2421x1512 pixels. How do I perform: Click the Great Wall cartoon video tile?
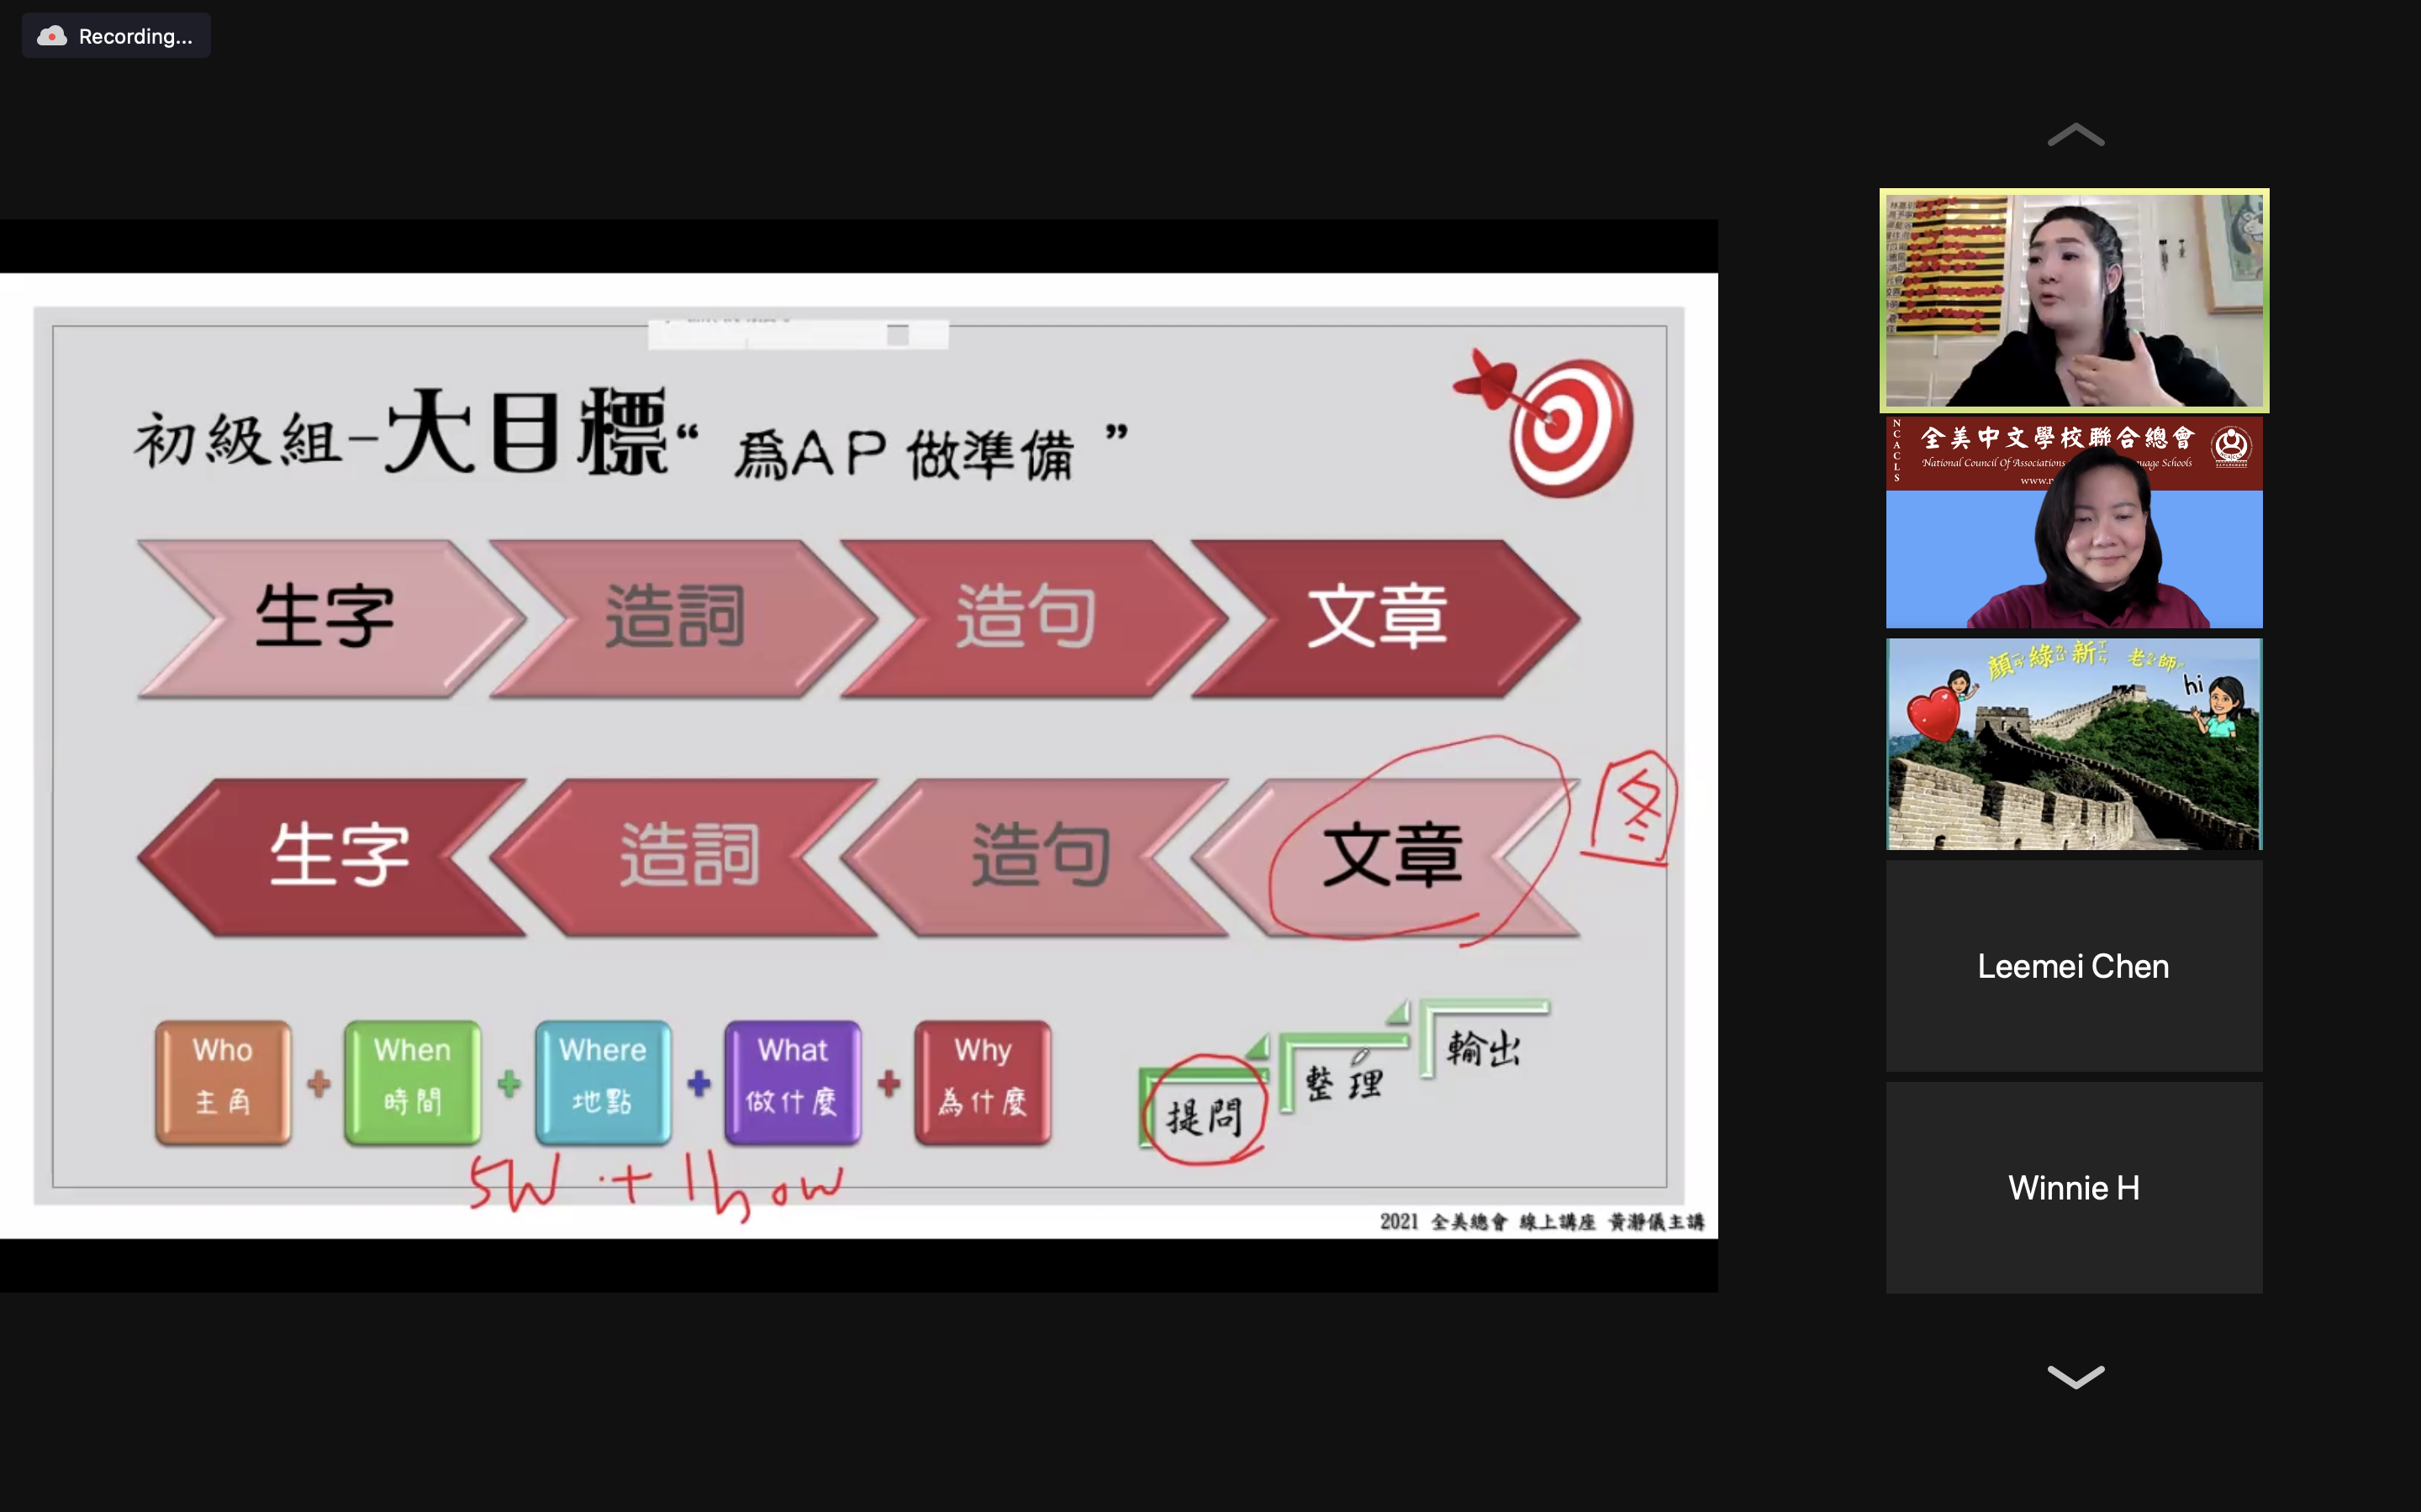(x=2073, y=744)
